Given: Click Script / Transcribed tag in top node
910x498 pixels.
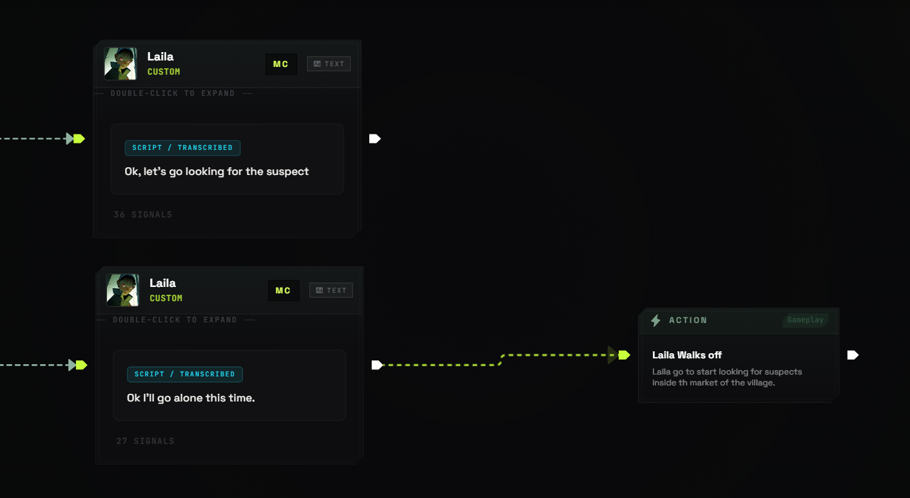Looking at the screenshot, I should [182, 148].
